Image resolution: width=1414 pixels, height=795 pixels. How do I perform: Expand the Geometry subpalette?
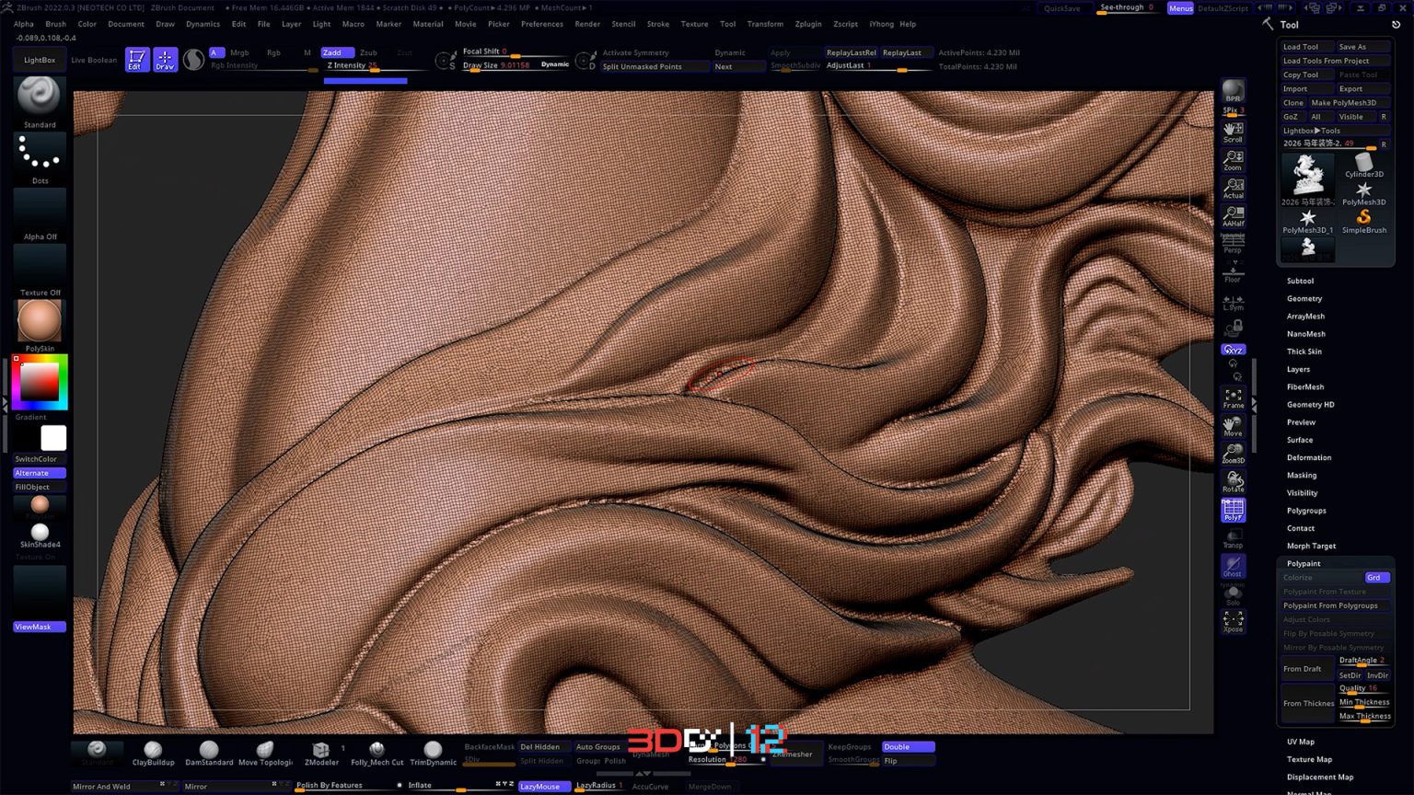pyautogui.click(x=1304, y=298)
